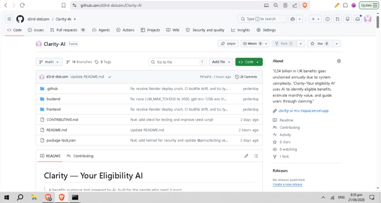Open Brave Shields lion icon
This screenshot has width=381, height=203.
(305, 5)
